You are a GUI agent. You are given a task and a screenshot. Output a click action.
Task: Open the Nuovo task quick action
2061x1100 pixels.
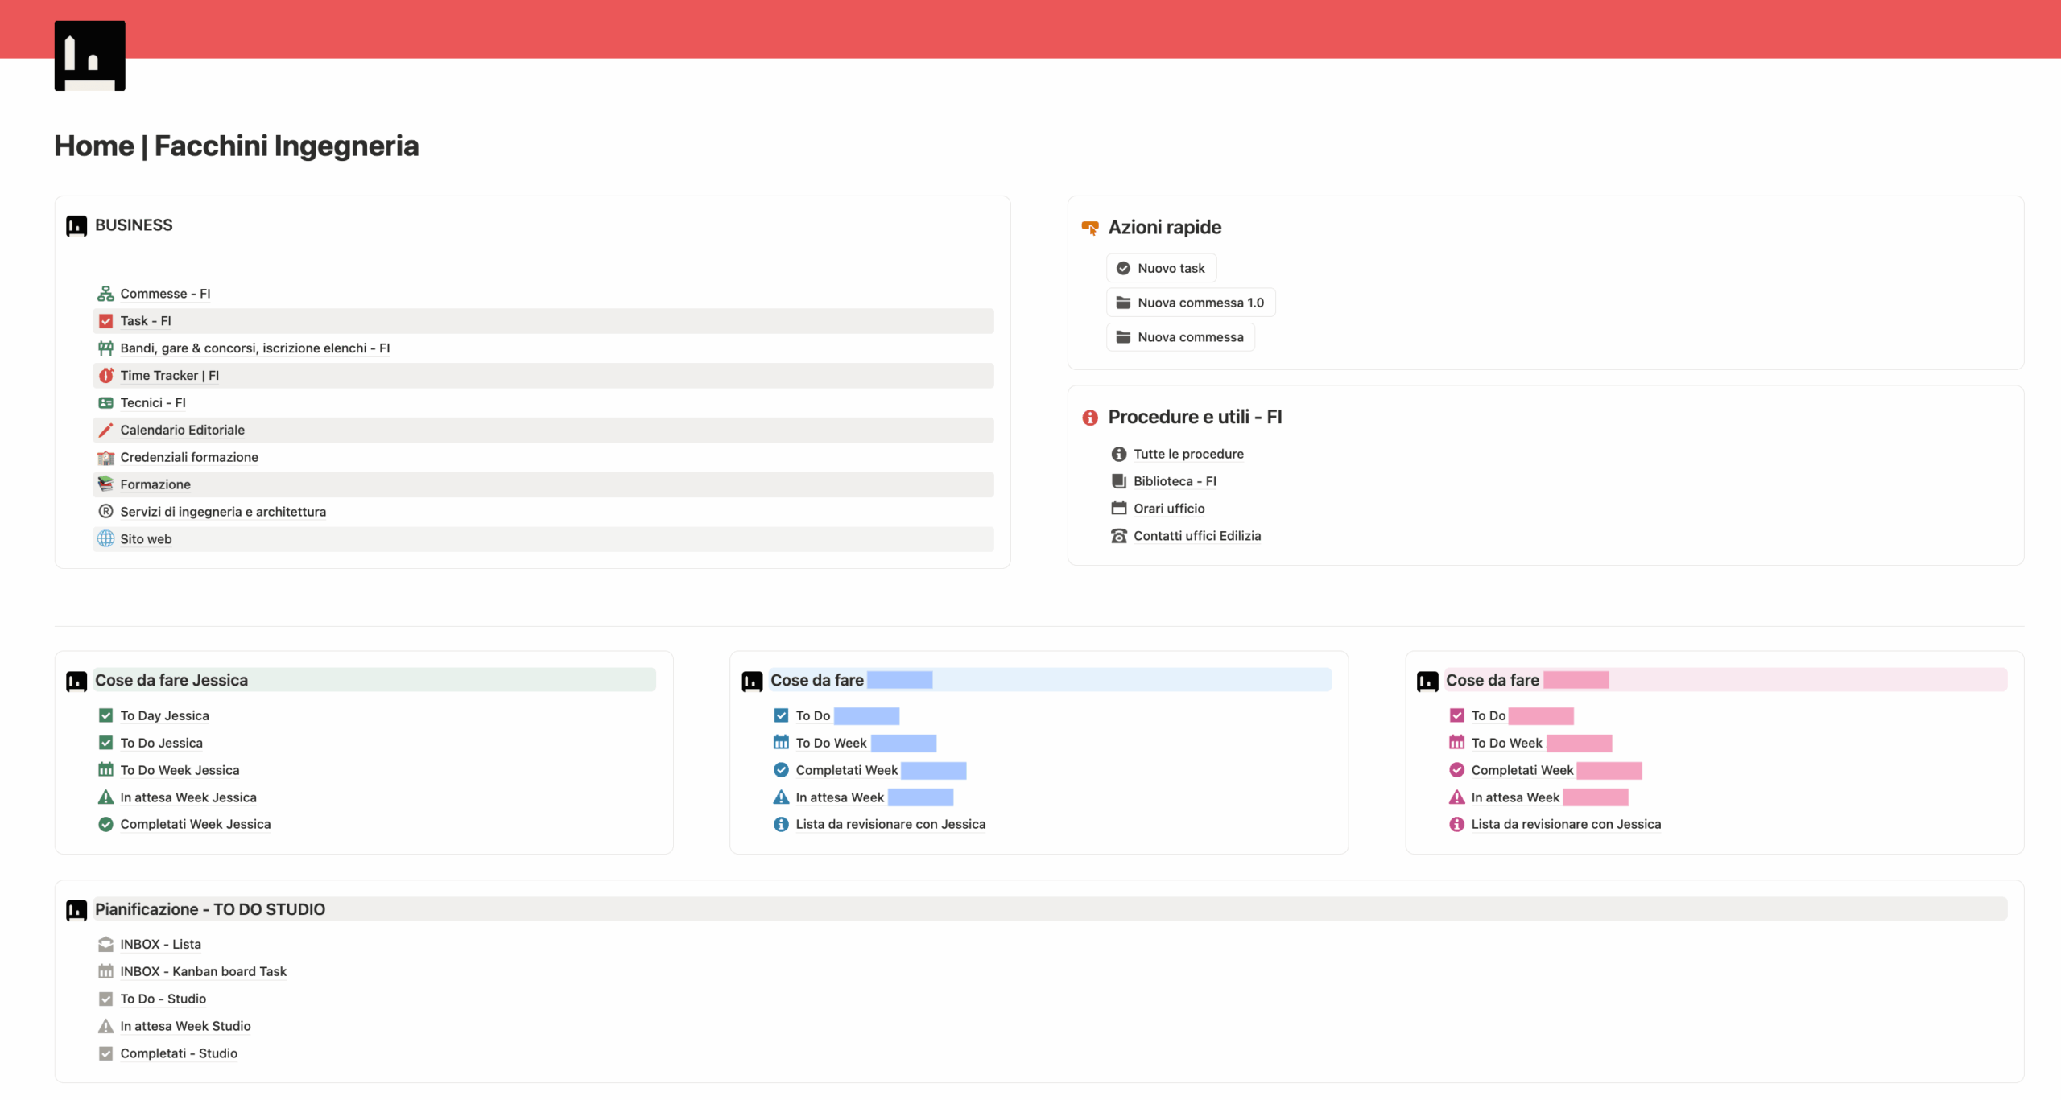pos(1161,269)
